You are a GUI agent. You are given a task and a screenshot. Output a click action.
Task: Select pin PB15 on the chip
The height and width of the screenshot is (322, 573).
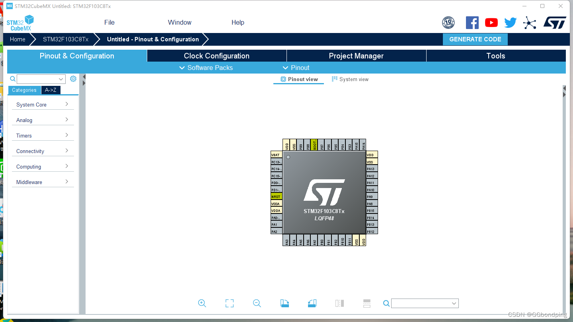372,210
